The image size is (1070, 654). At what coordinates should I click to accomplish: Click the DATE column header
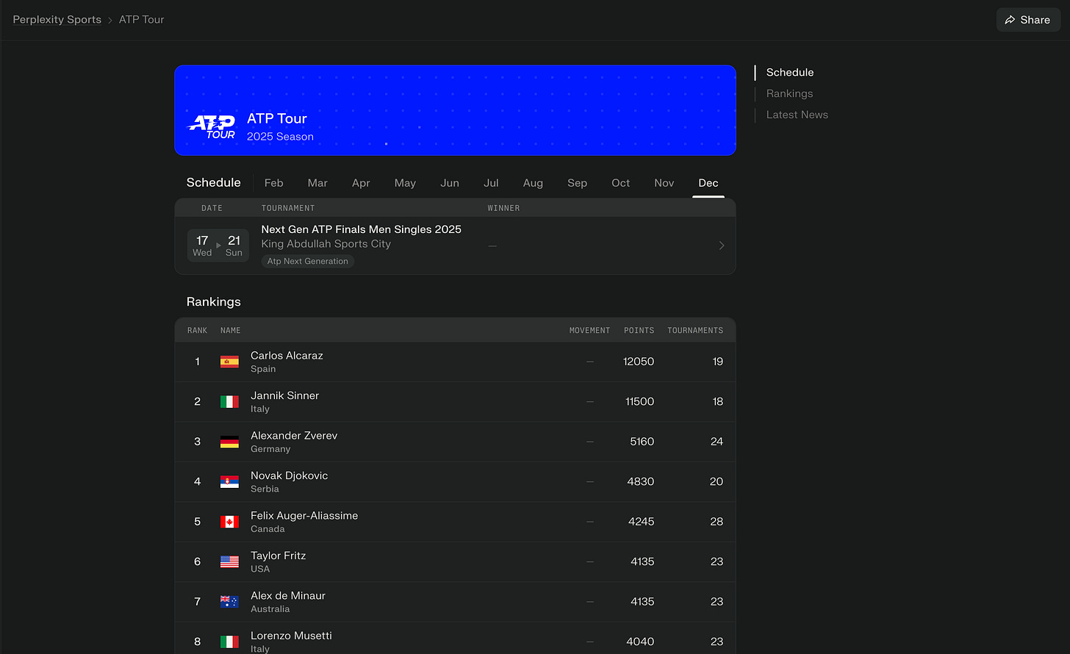pyautogui.click(x=212, y=209)
